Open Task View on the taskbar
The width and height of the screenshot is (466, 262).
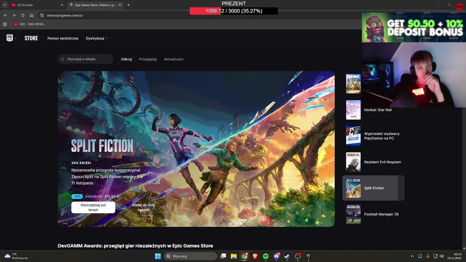coord(223,256)
